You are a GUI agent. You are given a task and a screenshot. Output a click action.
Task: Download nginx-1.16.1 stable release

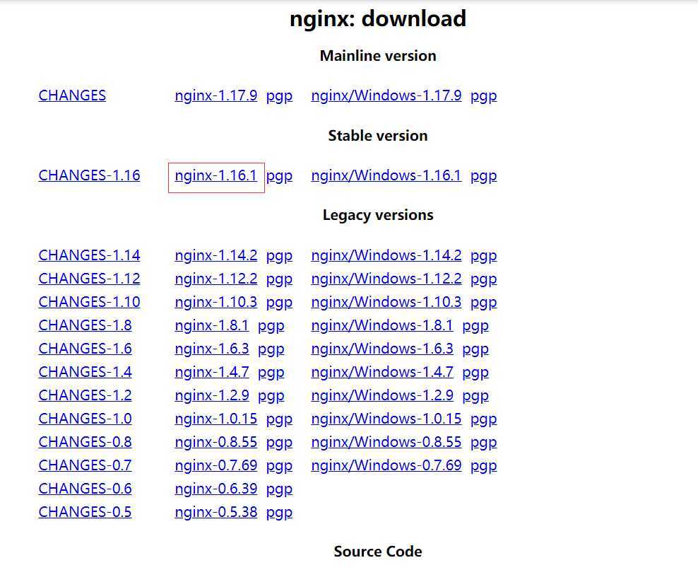coord(216,175)
